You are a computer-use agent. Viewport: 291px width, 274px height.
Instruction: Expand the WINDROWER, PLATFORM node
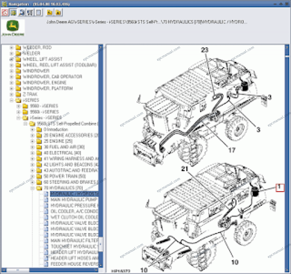point(11,88)
